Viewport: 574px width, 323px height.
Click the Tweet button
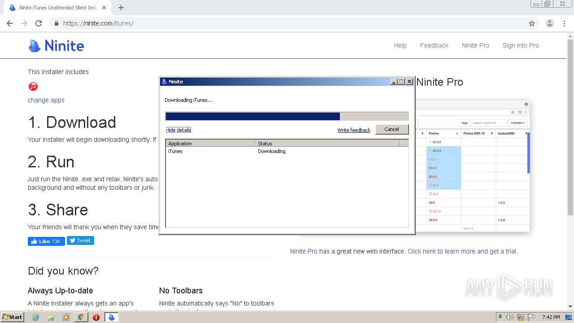[80, 241]
